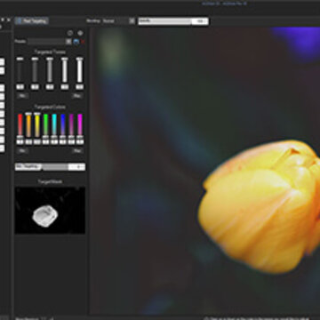Click the value box under brightest tone slider
320x320 pixels.
pos(79,87)
